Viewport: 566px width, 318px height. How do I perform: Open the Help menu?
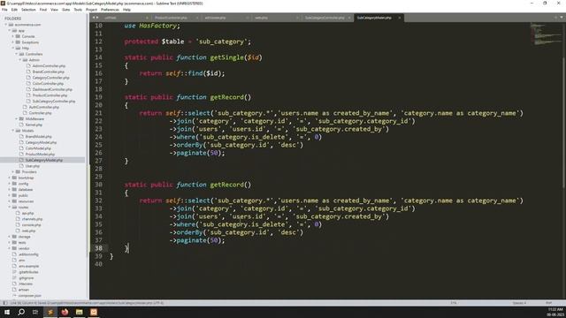[x=126, y=10]
